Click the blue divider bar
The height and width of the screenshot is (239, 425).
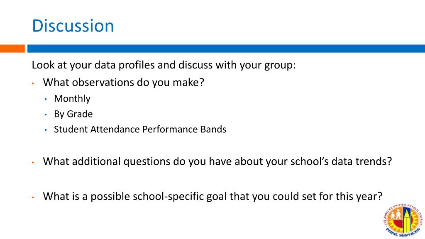(226, 49)
